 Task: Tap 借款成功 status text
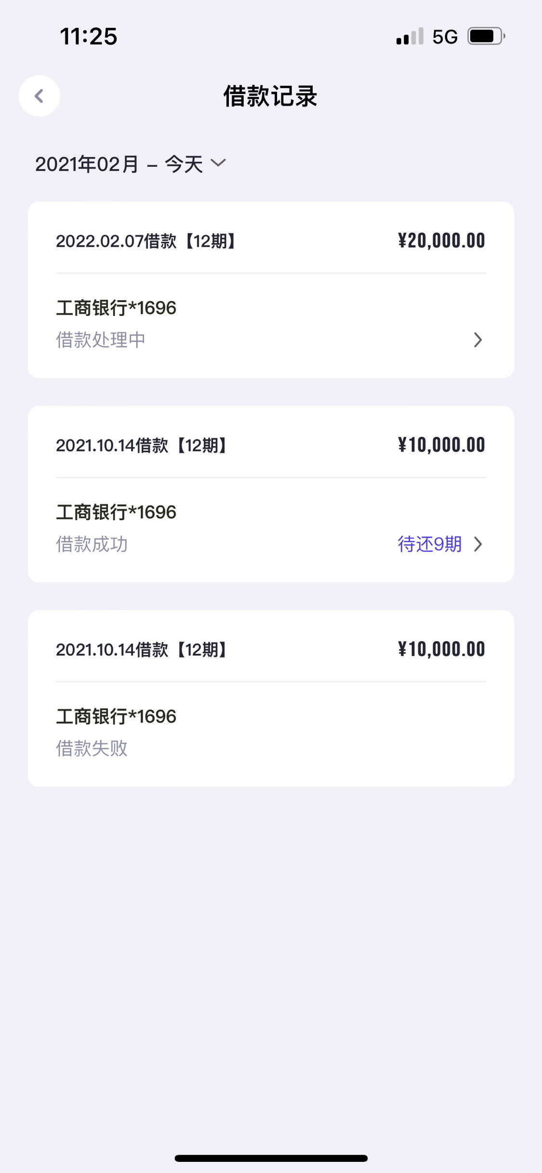(x=92, y=544)
